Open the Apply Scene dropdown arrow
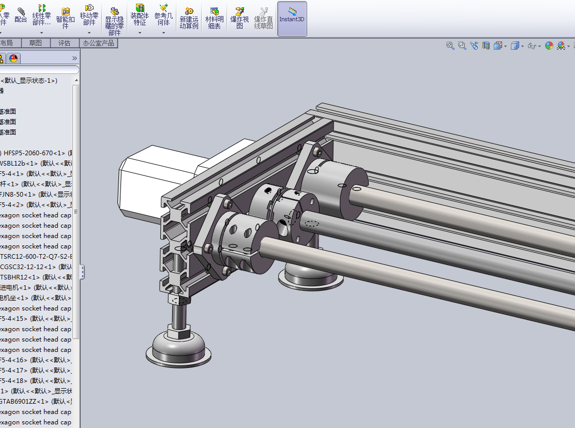Screen dimensions: 575x428 tap(569, 46)
